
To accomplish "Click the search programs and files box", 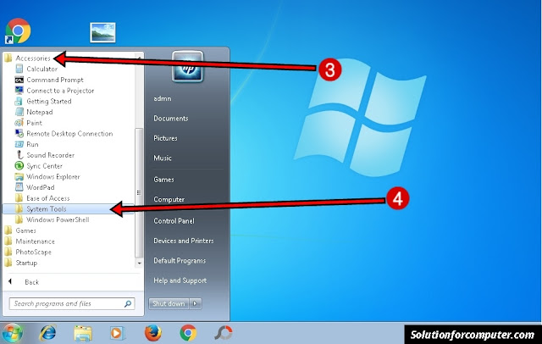I will pos(72,303).
